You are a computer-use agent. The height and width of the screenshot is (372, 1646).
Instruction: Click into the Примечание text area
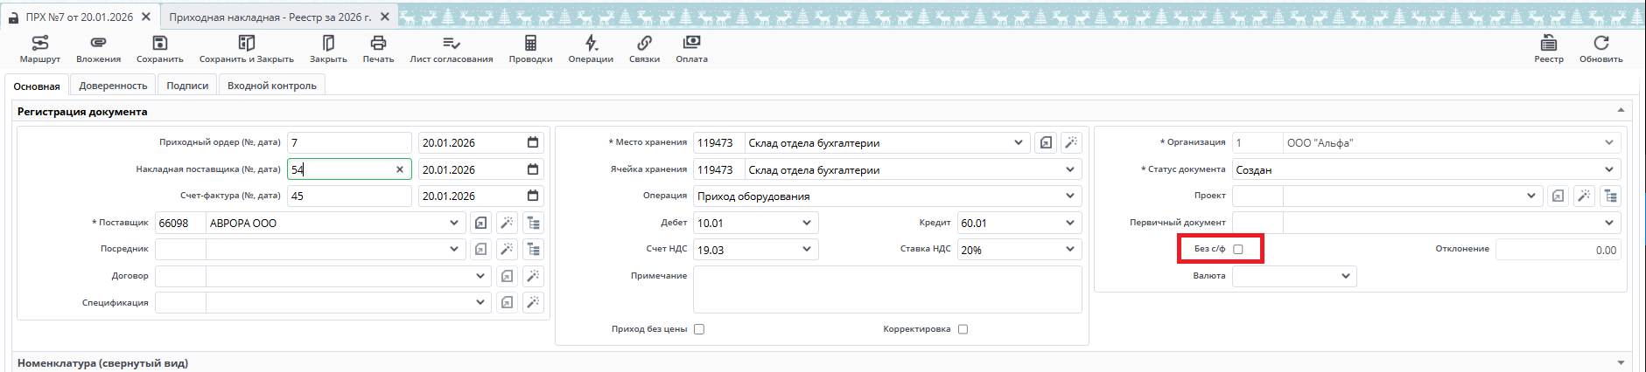[886, 290]
